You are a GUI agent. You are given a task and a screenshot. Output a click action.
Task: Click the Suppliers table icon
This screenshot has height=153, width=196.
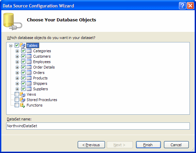[29, 89]
